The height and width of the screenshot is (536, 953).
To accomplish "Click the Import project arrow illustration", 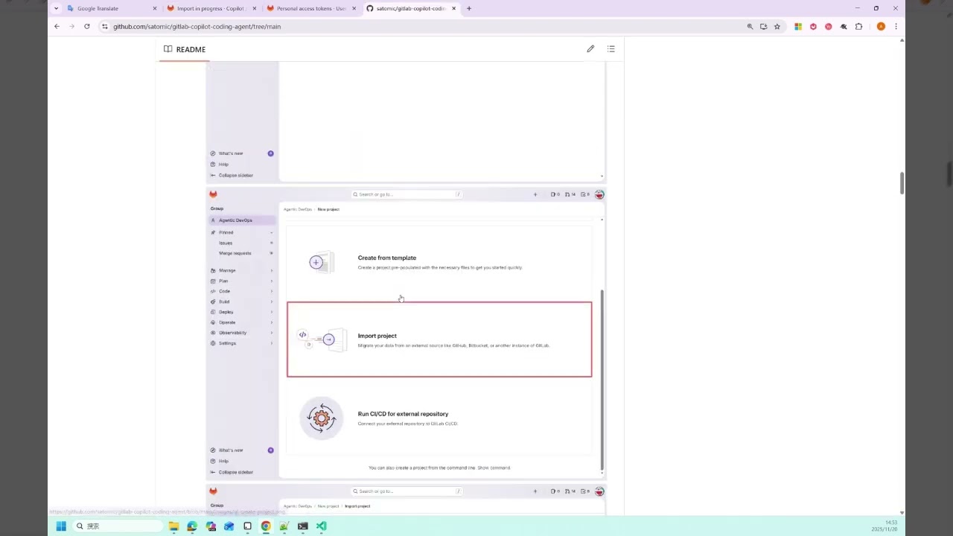I will (x=321, y=339).
